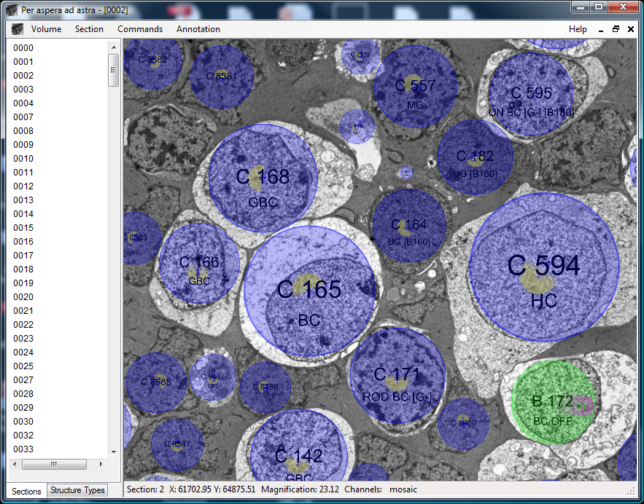Click the section list scroll-up arrow
This screenshot has width=644, height=504.
click(x=114, y=47)
